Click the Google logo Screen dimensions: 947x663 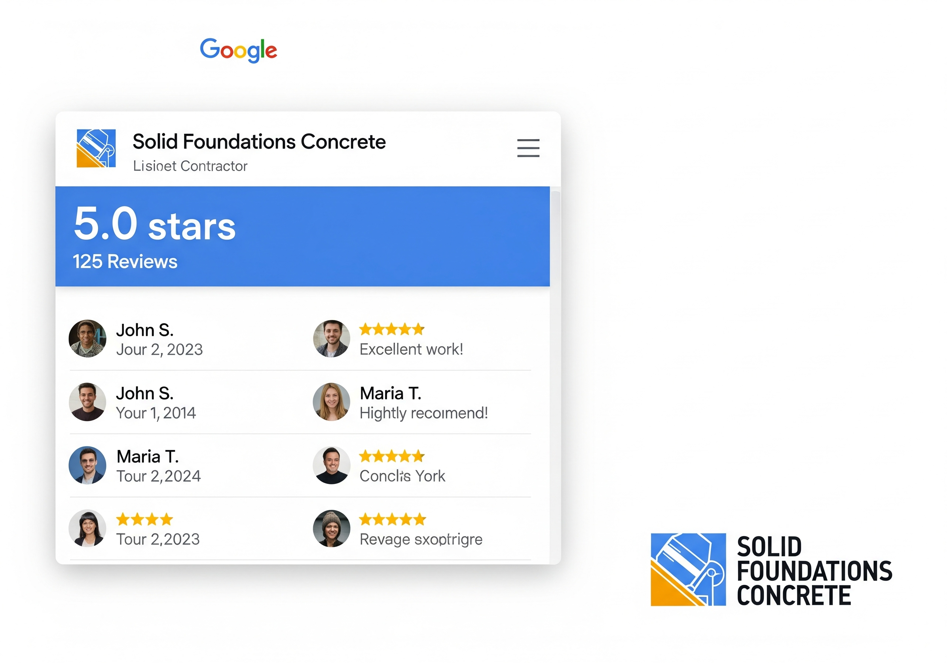238,50
